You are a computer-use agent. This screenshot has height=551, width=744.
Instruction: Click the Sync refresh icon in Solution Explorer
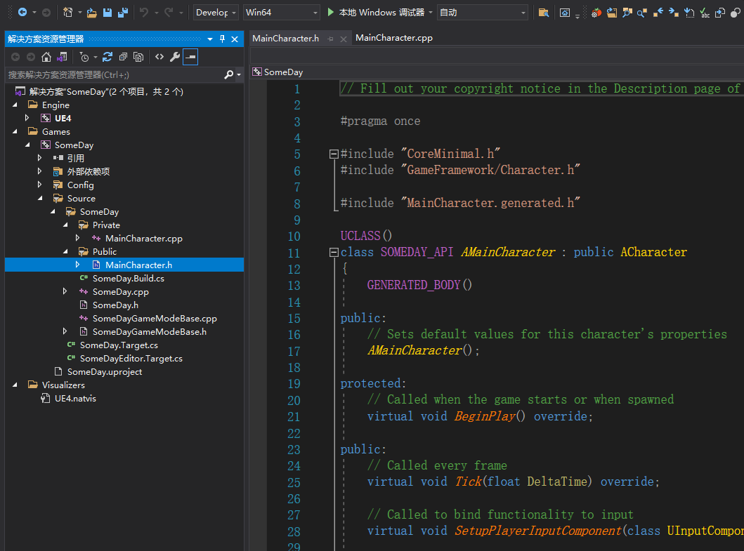pyautogui.click(x=107, y=57)
